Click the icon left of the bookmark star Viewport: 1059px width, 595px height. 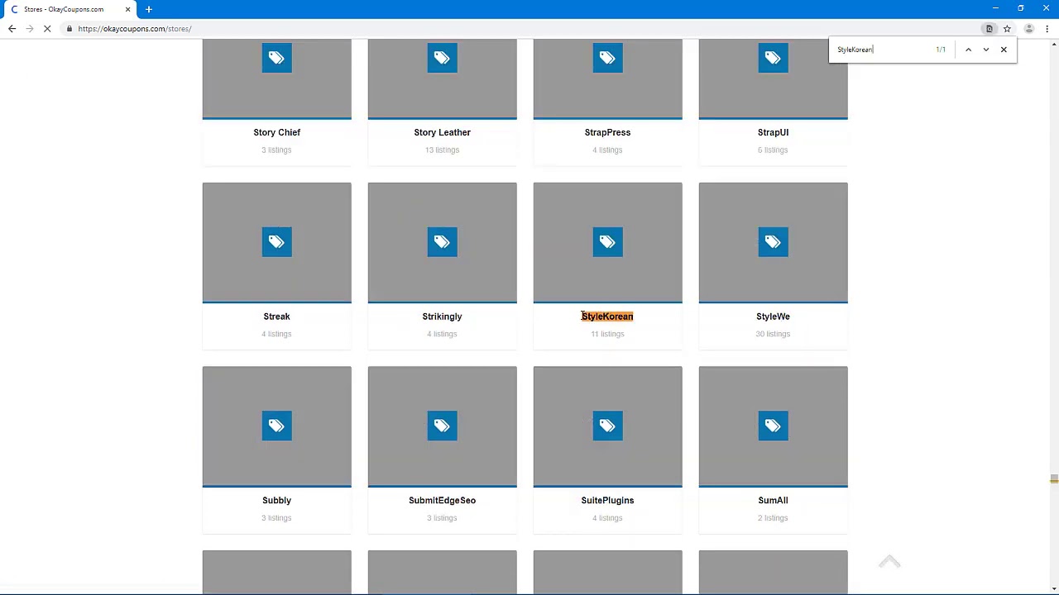point(989,29)
